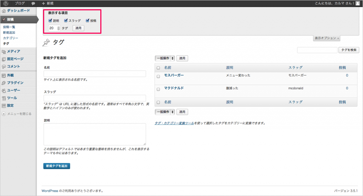Open the ブログ site menu in the admin bar
Viewport: 363px width, 196px height.
click(20, 3)
